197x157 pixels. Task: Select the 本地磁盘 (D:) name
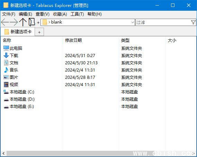[22, 99]
